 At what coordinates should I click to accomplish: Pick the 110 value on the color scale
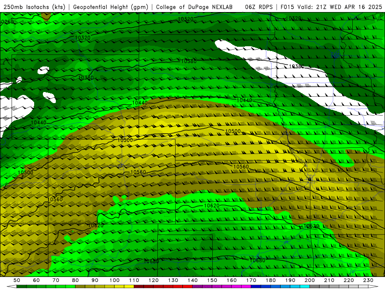click(x=134, y=280)
